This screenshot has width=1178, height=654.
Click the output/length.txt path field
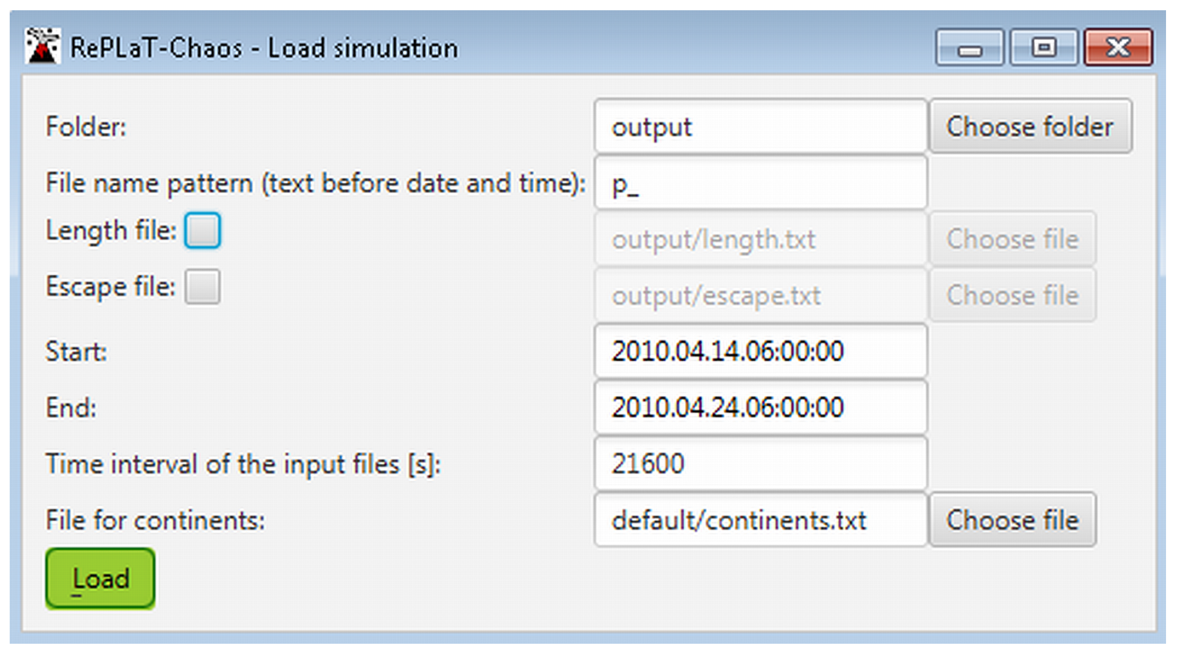[x=761, y=239]
